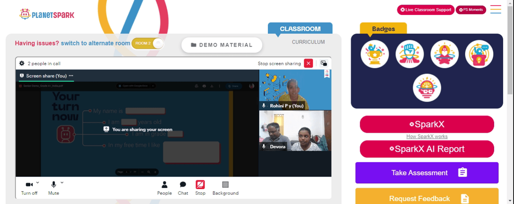Click the user avatar in shared PDF viewer
Screen dimensions: 514x204
coord(251,86)
